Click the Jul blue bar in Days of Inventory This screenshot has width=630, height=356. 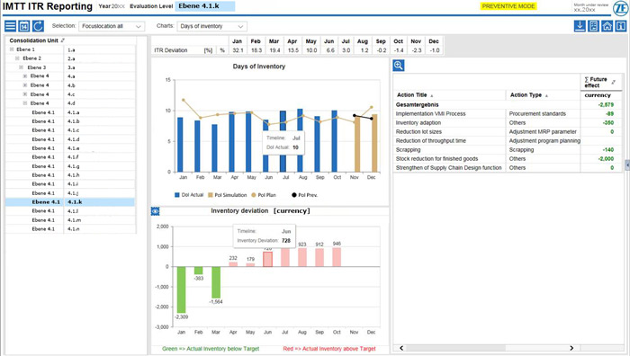pos(283,141)
